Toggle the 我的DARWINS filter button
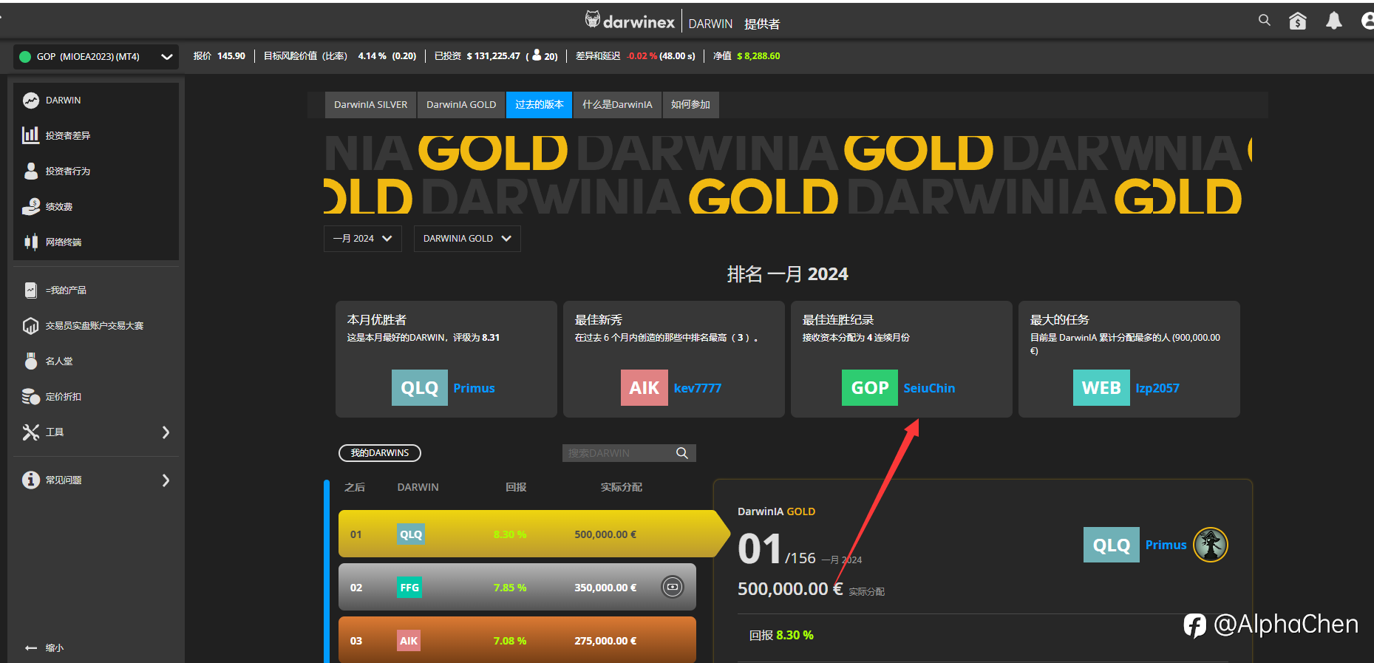The width and height of the screenshot is (1374, 663). (380, 453)
